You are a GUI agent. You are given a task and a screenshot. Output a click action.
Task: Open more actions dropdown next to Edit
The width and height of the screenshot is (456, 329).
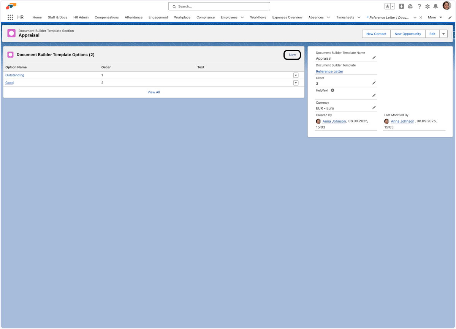coord(443,34)
